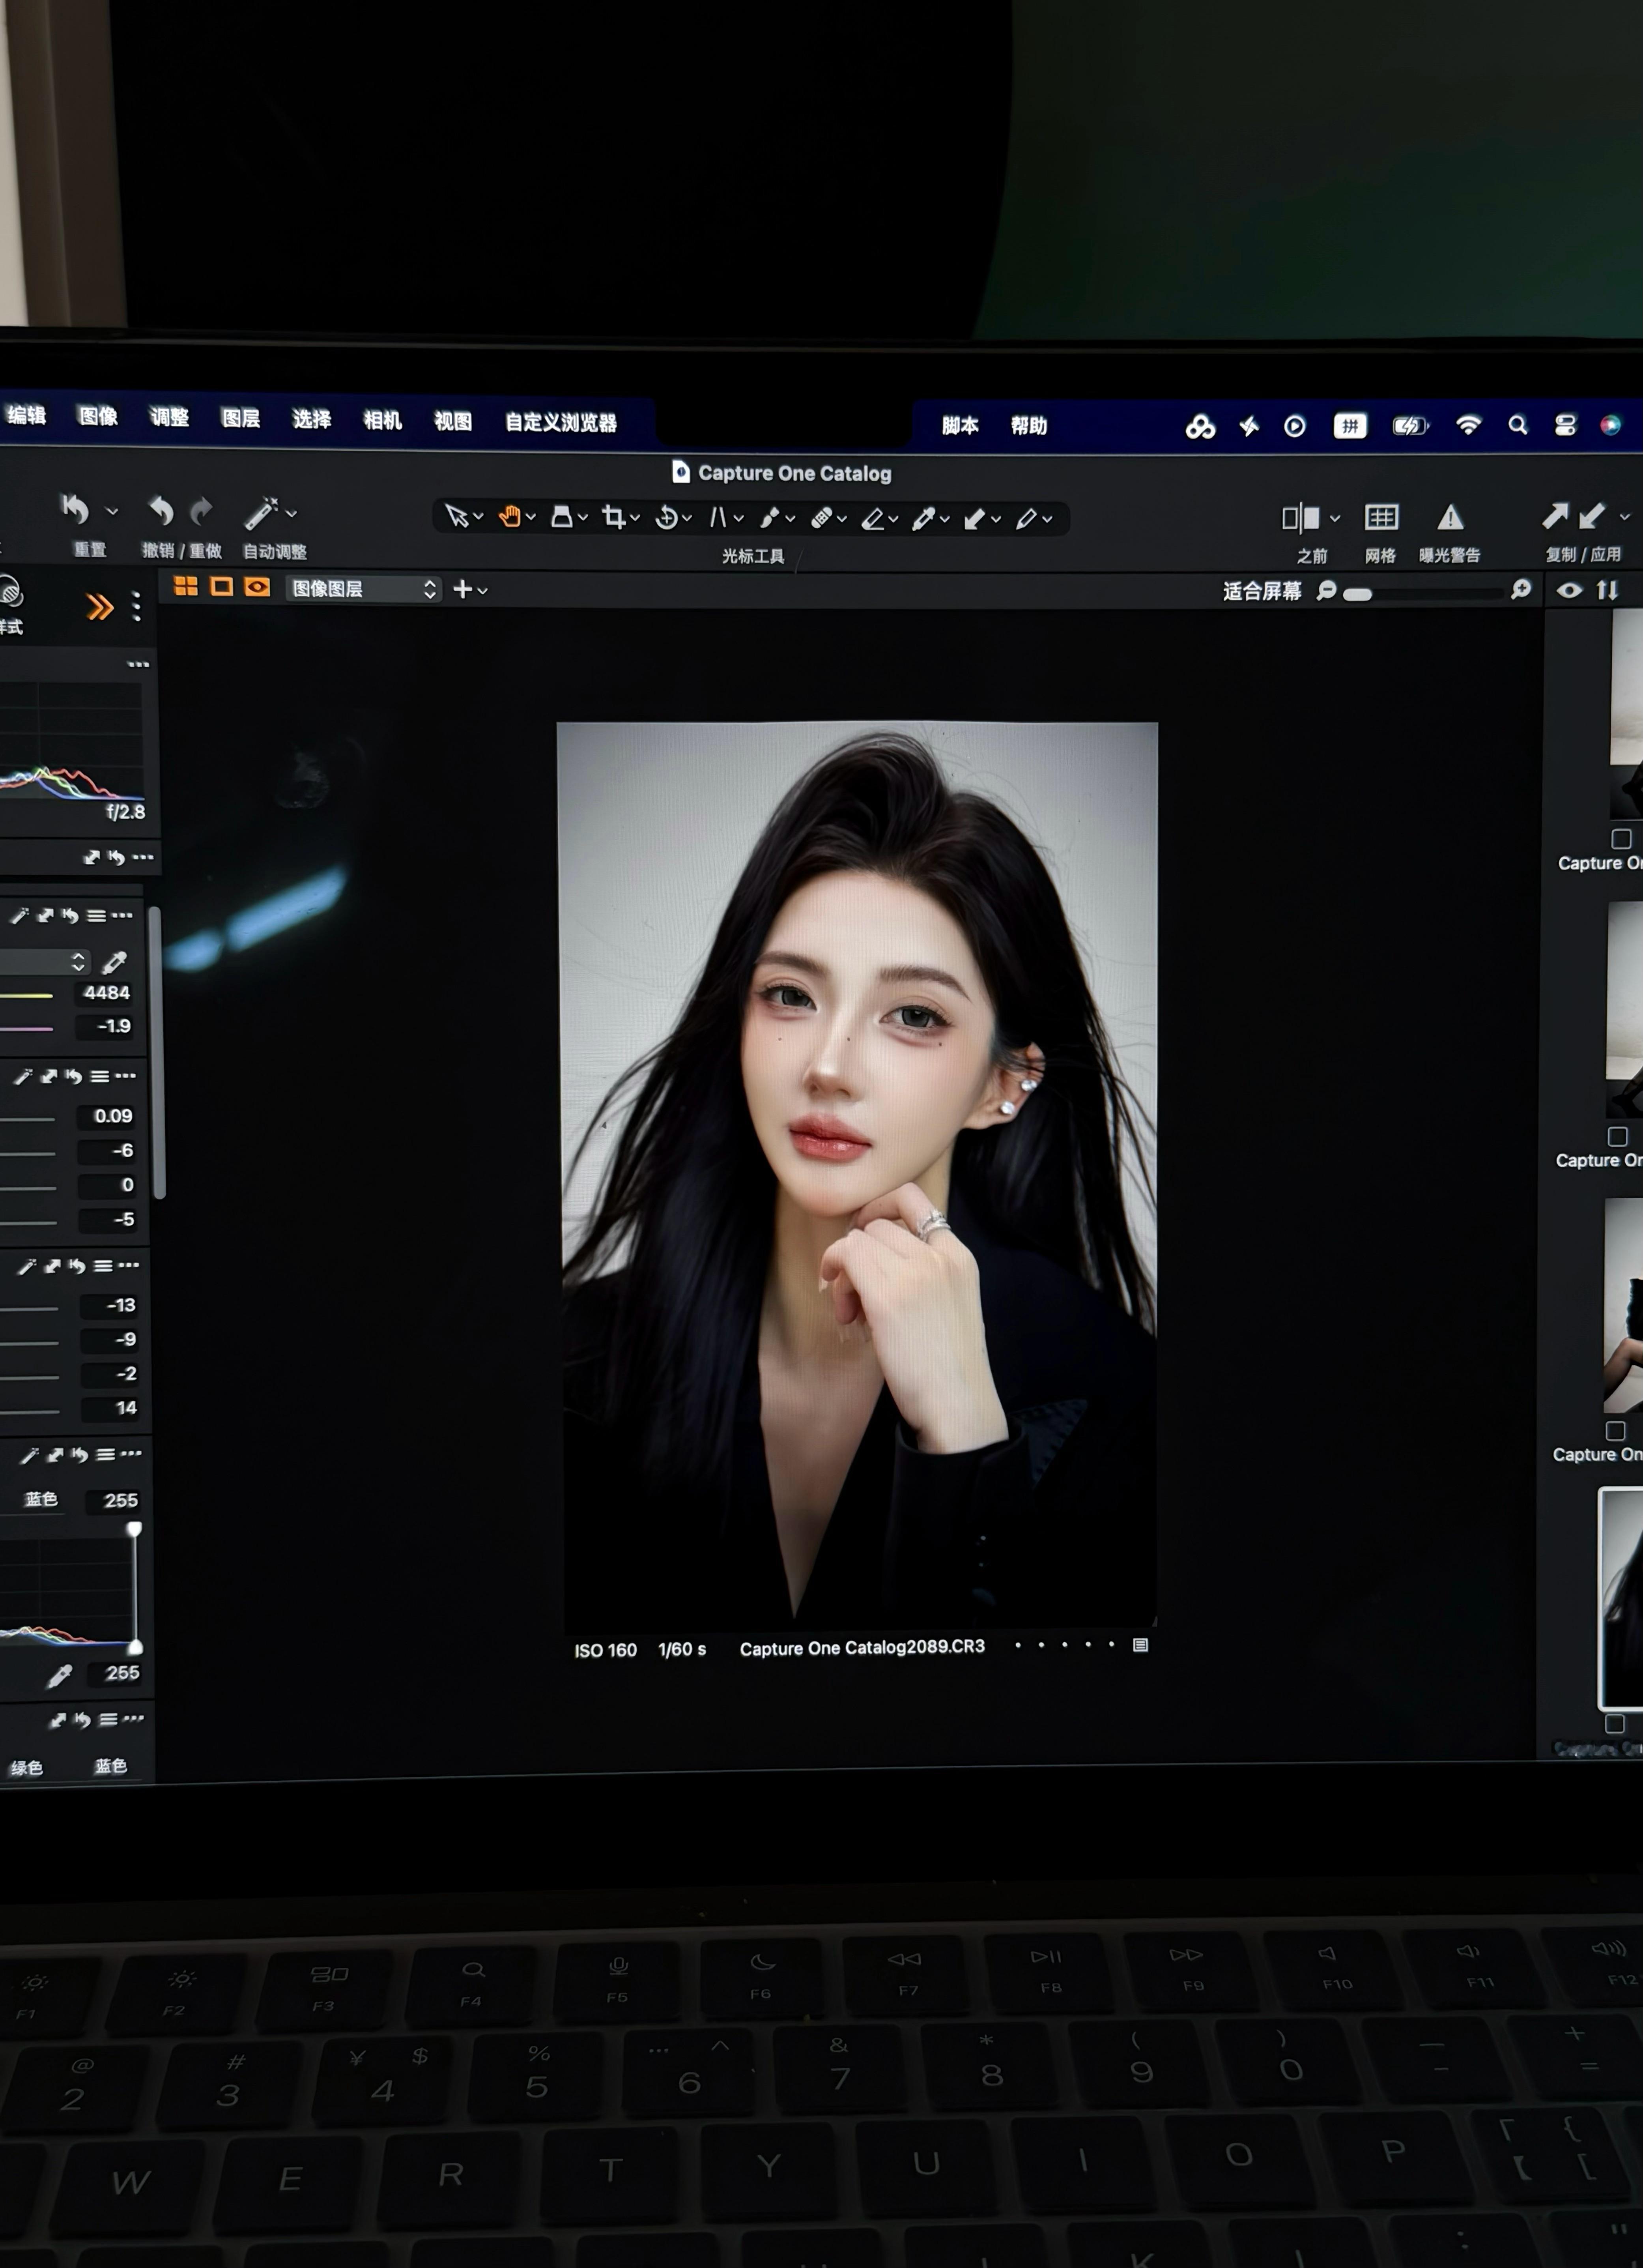The image size is (1643, 2268).
Task: Toggle orange multi-view grid button
Action: [186, 587]
